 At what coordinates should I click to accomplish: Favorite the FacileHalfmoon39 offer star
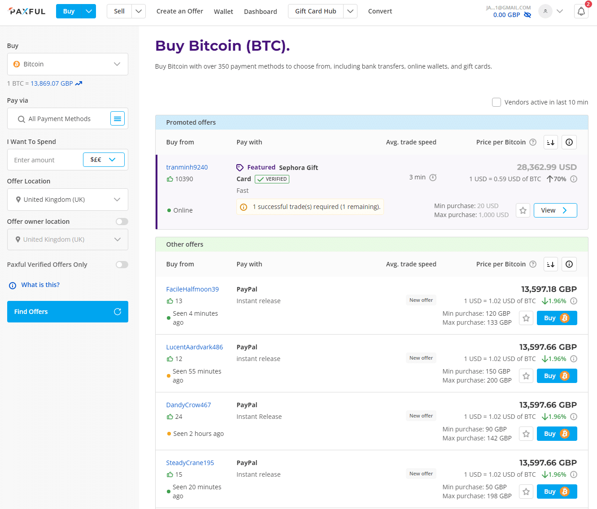526,318
